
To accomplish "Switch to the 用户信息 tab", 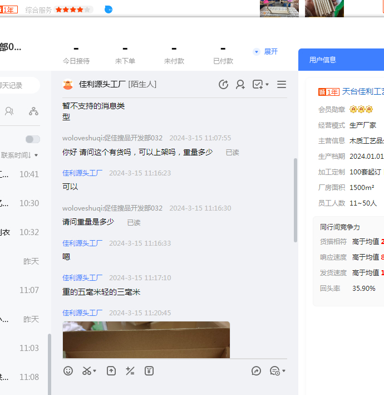I will (323, 60).
